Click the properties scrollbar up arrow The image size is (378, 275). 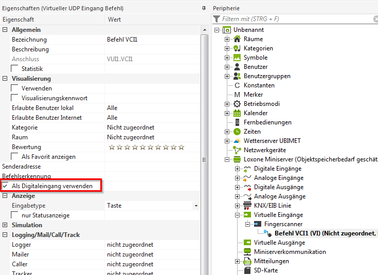click(205, 30)
